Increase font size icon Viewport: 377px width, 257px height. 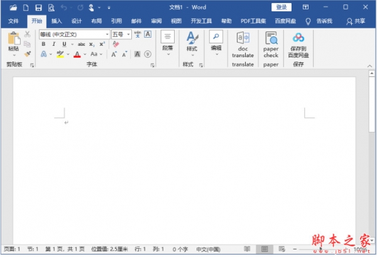coord(114,54)
